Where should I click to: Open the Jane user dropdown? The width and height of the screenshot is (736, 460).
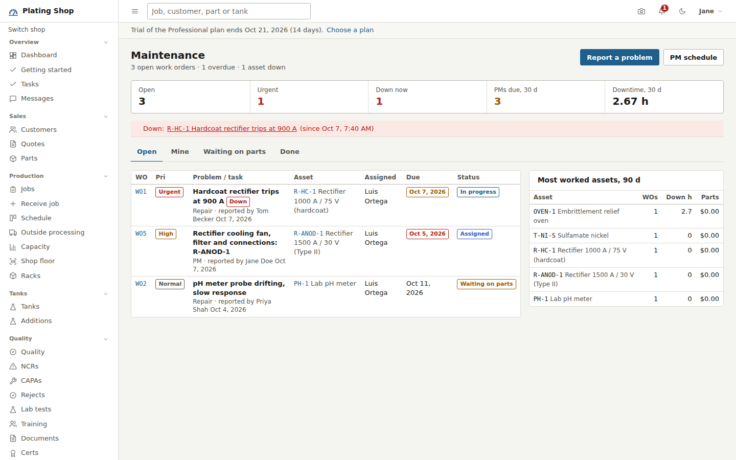710,11
